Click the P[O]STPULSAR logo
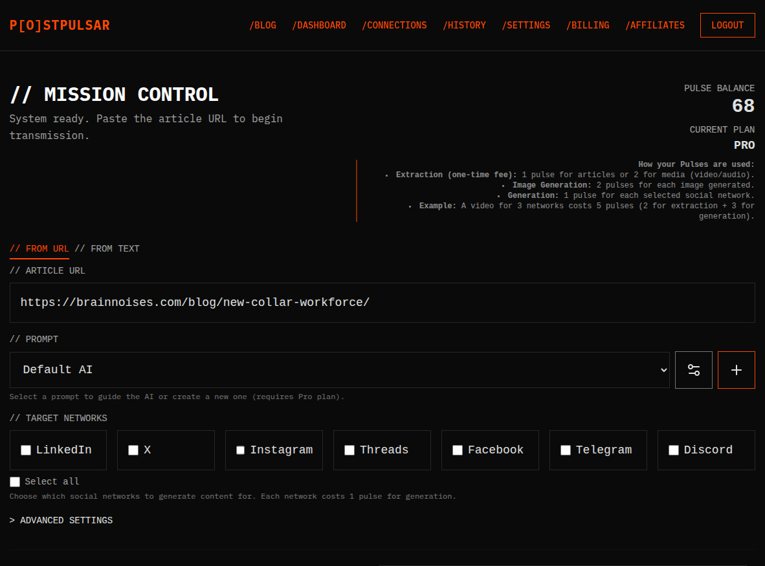This screenshot has width=765, height=566. click(x=59, y=25)
